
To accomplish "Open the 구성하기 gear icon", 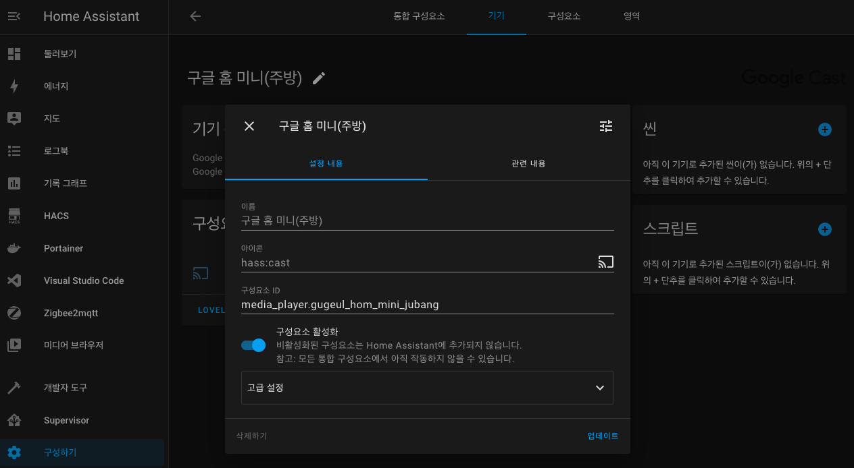I will click(x=14, y=452).
